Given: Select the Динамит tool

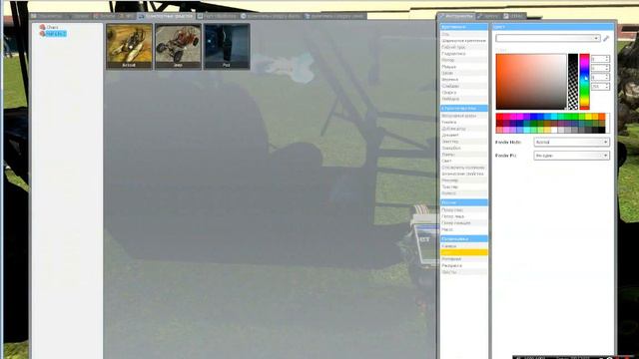Looking at the screenshot, I should point(463,136).
